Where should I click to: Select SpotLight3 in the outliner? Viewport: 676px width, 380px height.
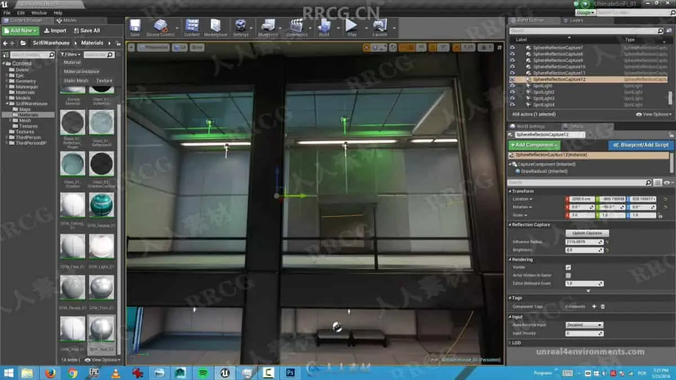[x=544, y=99]
